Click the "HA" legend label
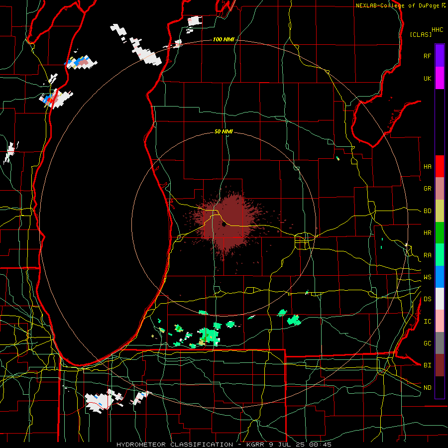This screenshot has height=448, width=448. coord(427,167)
